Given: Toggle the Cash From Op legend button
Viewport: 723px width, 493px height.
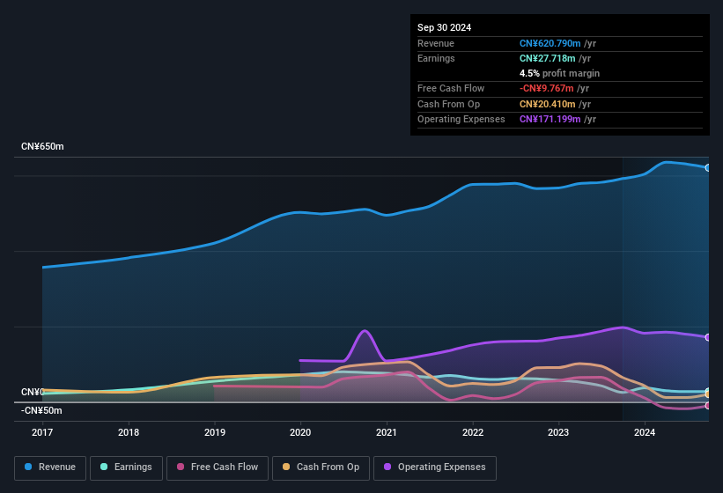Looking at the screenshot, I should click(x=321, y=467).
